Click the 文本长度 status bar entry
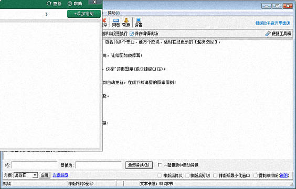 [156, 184]
